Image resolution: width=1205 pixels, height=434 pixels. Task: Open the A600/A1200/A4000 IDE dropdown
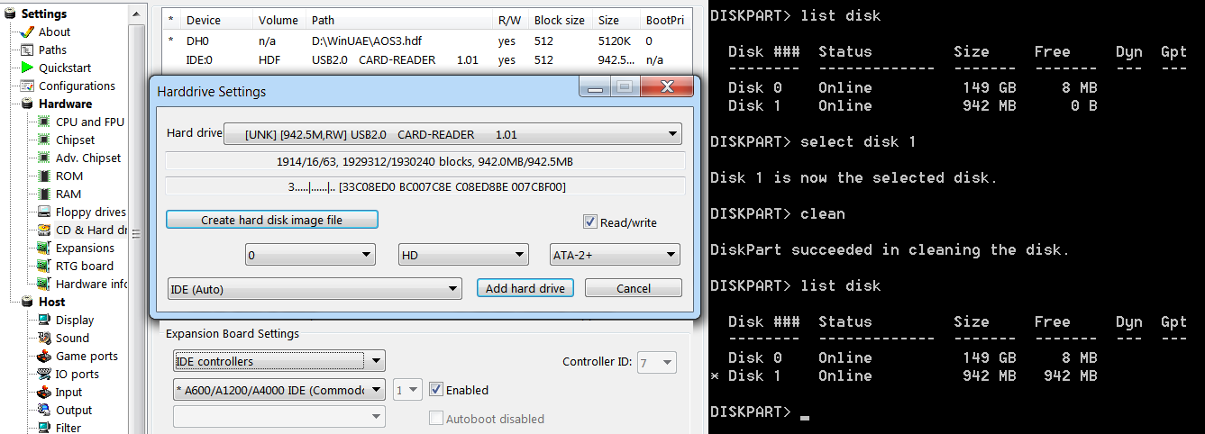[279, 390]
